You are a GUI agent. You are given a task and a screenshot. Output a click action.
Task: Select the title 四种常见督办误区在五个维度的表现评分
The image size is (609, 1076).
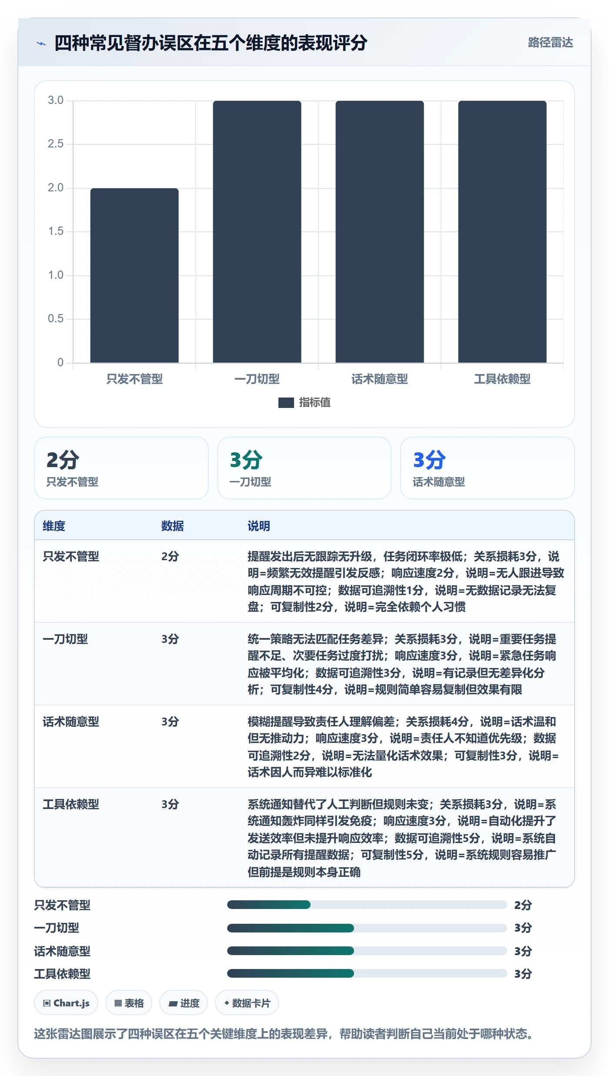[x=211, y=43]
